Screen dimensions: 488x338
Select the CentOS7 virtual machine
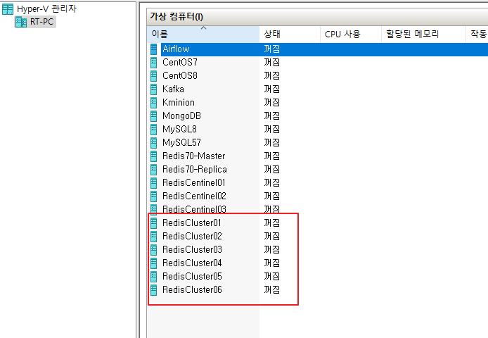(180, 63)
